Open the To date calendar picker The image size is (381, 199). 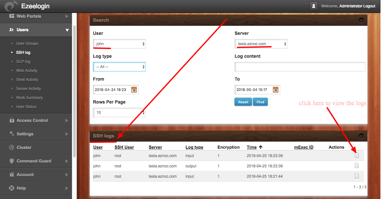pyautogui.click(x=276, y=90)
